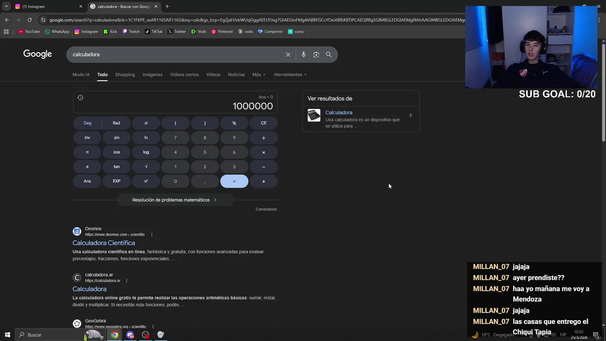Image resolution: width=606 pixels, height=341 pixels.
Task: Start voice search with microphone icon
Action: pyautogui.click(x=303, y=54)
